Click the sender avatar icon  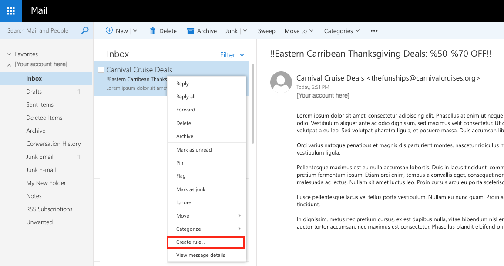[x=281, y=82]
